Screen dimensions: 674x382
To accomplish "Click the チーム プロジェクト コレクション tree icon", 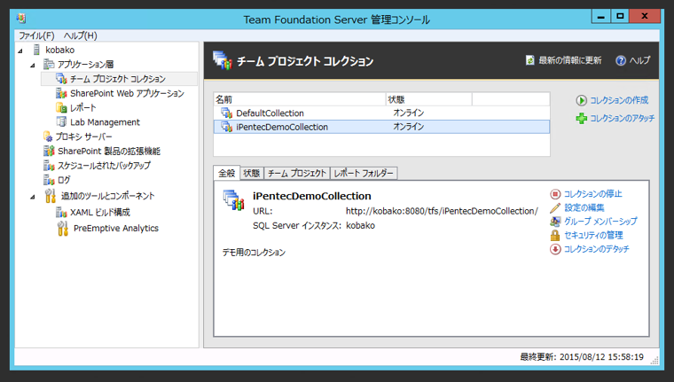I will [x=61, y=79].
